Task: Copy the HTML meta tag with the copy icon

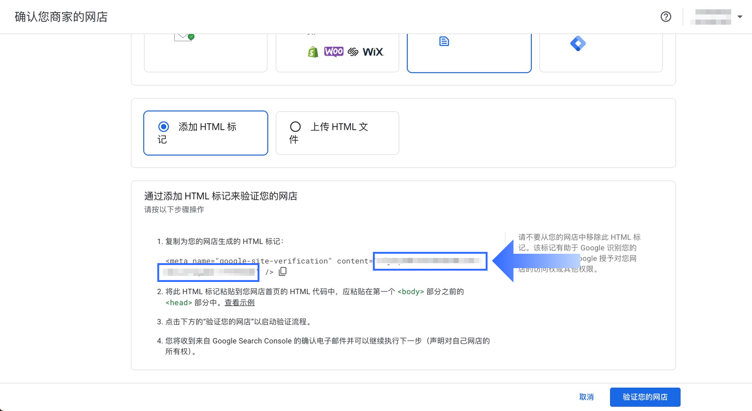Action: click(x=283, y=271)
